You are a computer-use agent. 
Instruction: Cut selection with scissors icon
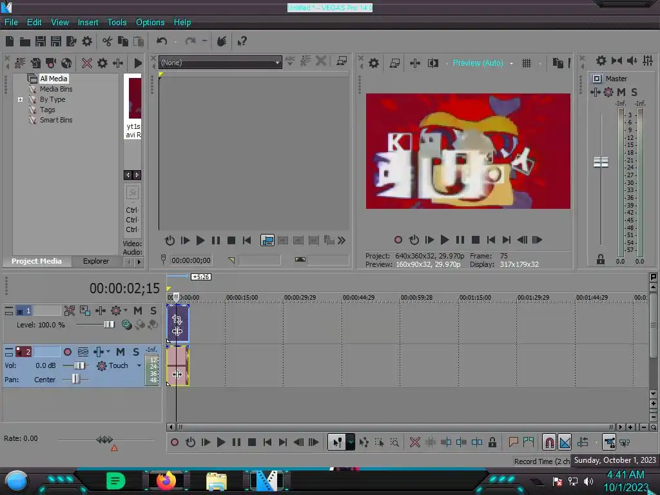click(x=108, y=41)
